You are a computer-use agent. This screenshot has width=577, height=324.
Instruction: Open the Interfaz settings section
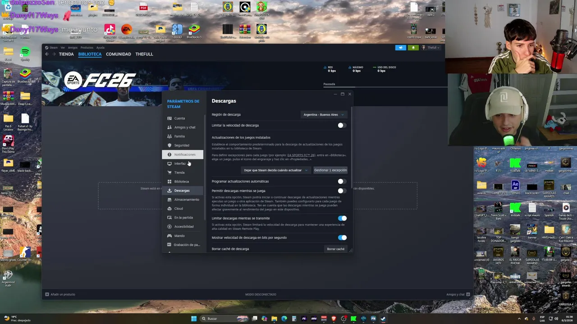[x=182, y=163]
